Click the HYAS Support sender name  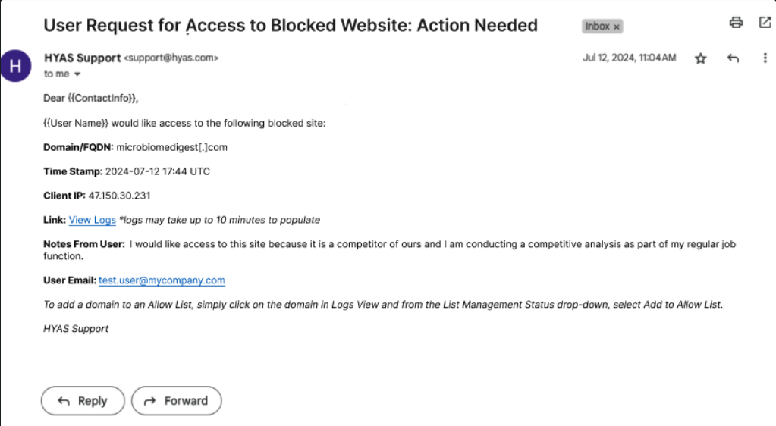pyautogui.click(x=82, y=58)
